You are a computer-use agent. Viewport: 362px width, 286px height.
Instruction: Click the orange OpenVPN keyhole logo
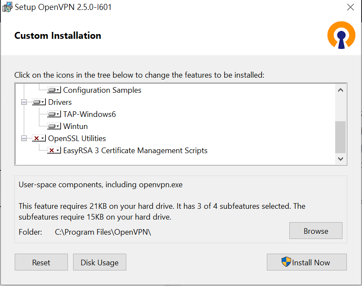pos(341,35)
